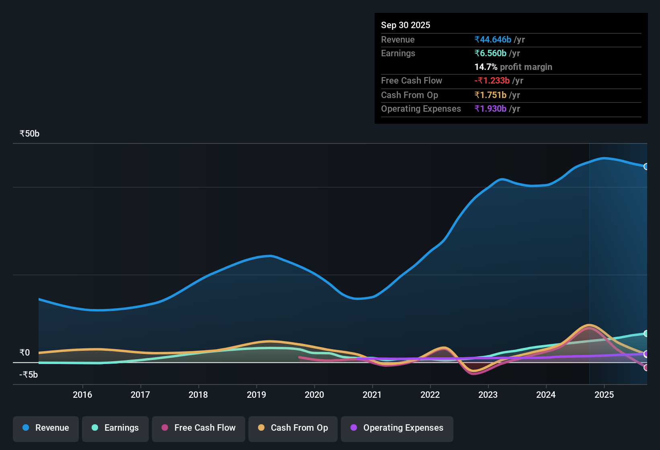Click the purple Operating Expenses legend dot
The width and height of the screenshot is (660, 450).
coord(354,428)
